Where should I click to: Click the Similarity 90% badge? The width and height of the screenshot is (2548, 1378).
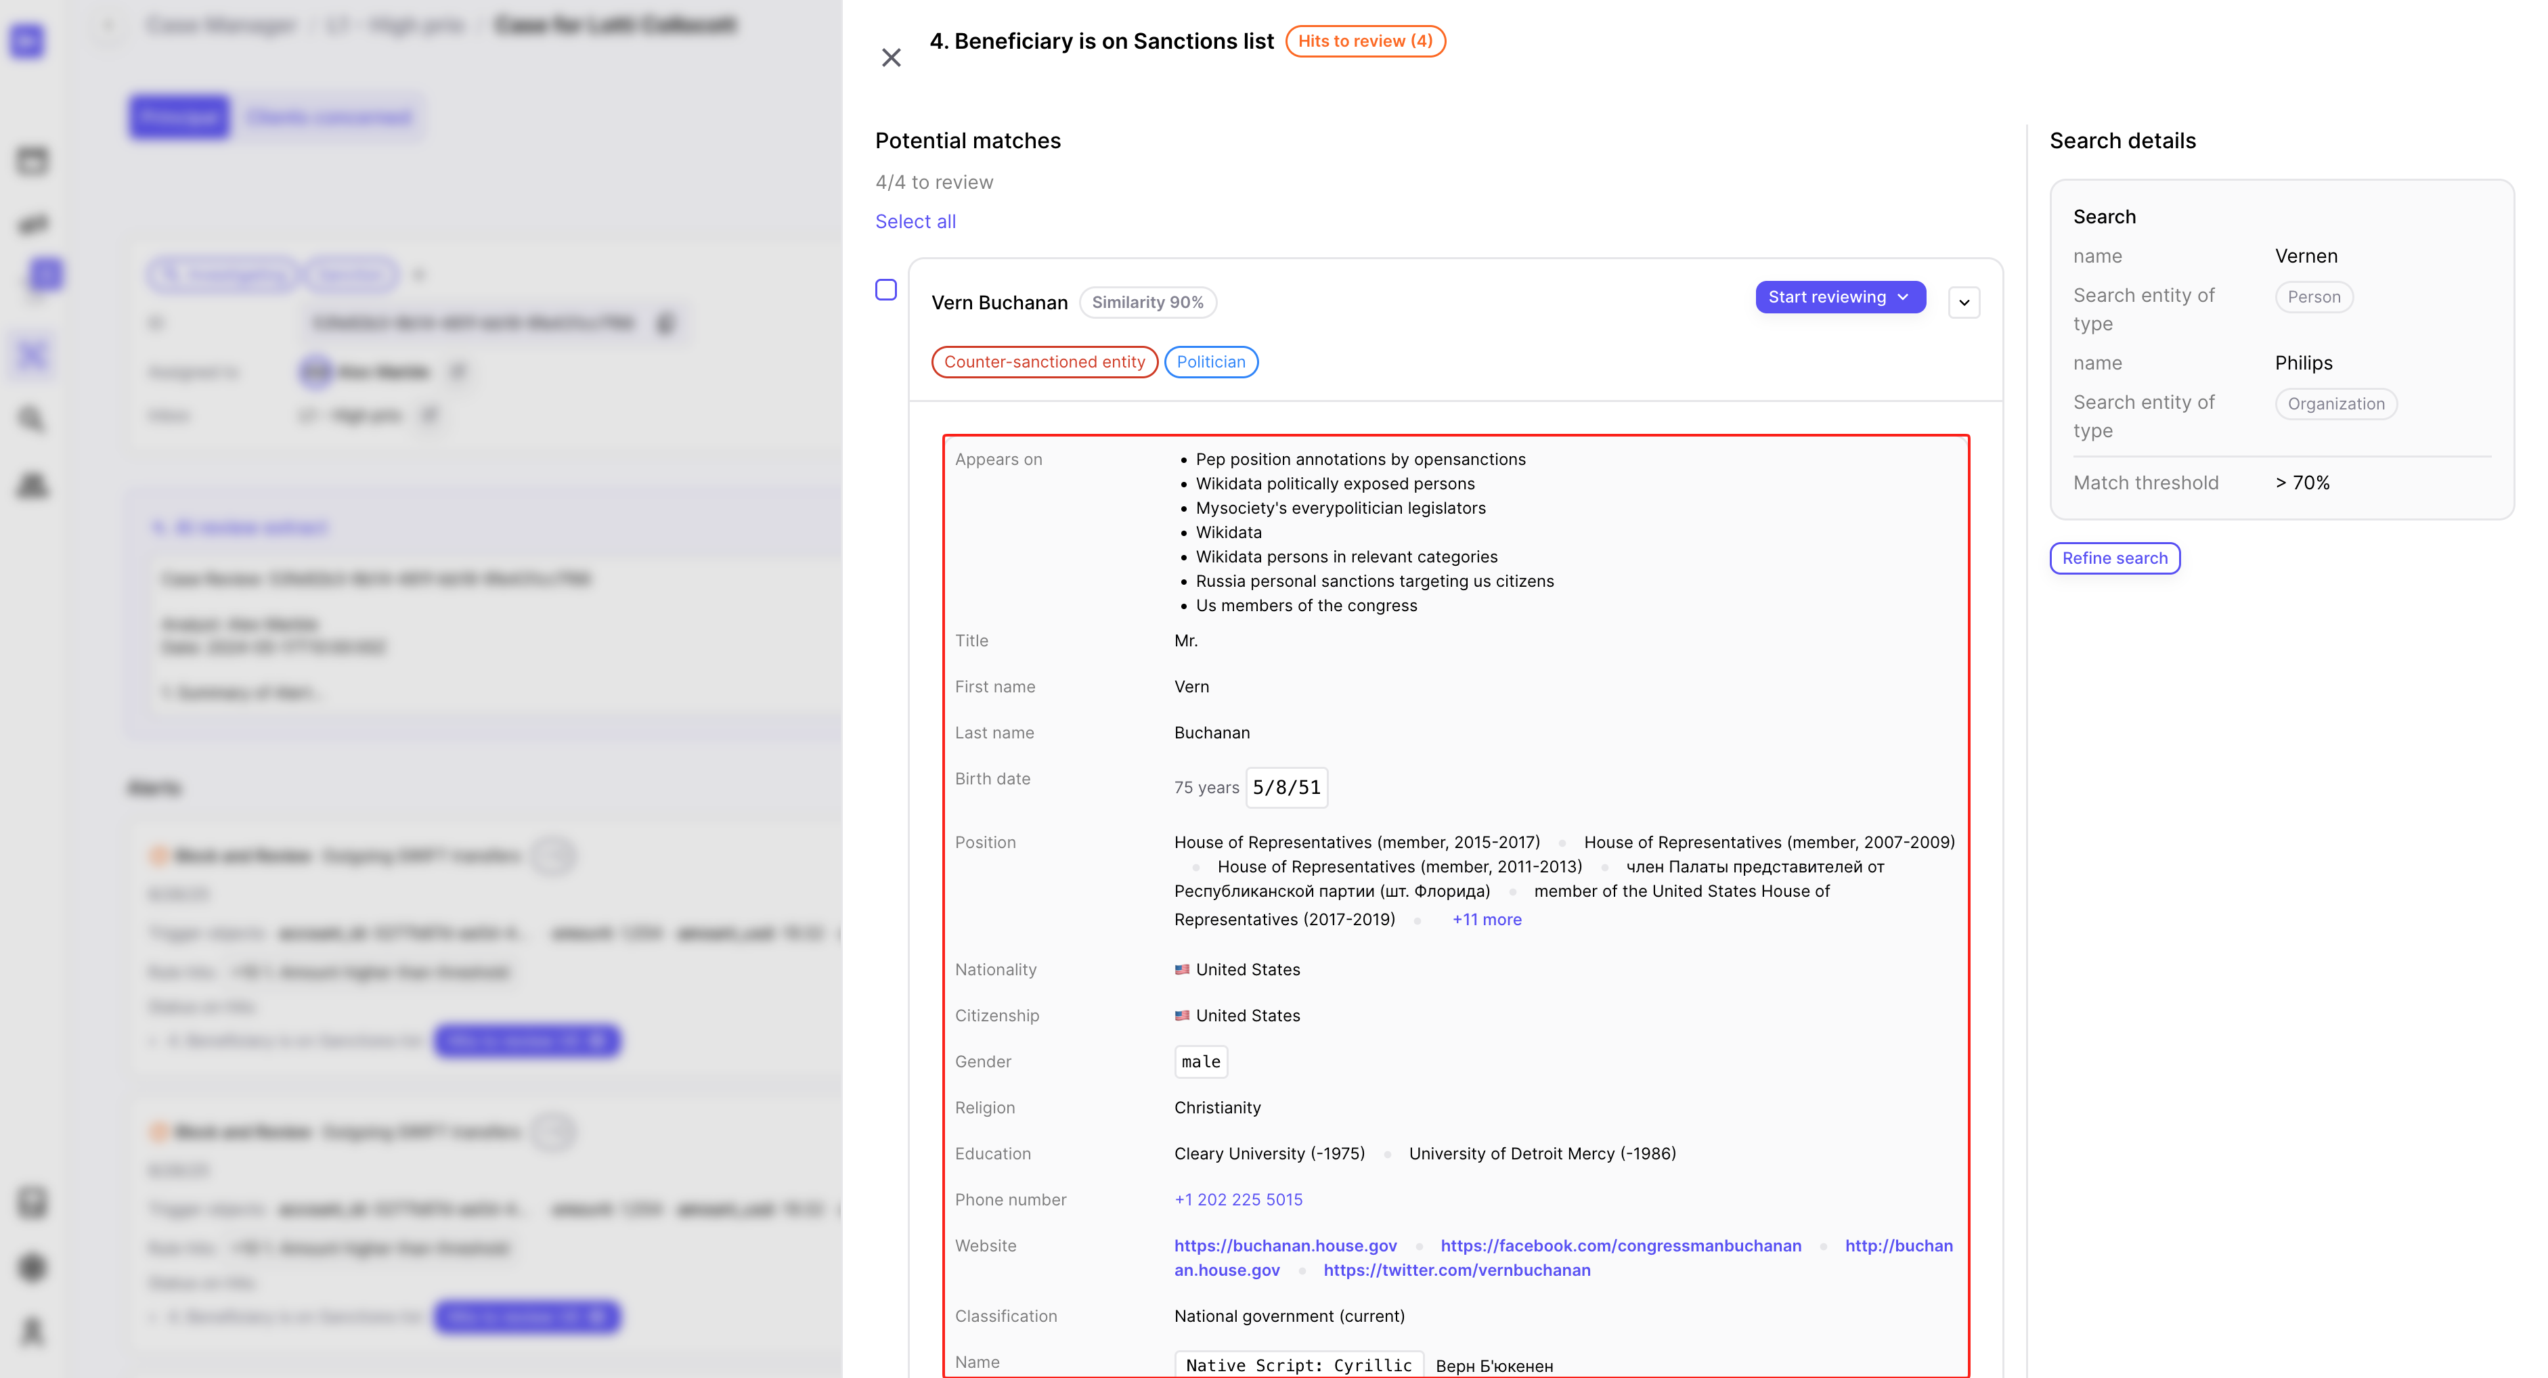pos(1147,302)
